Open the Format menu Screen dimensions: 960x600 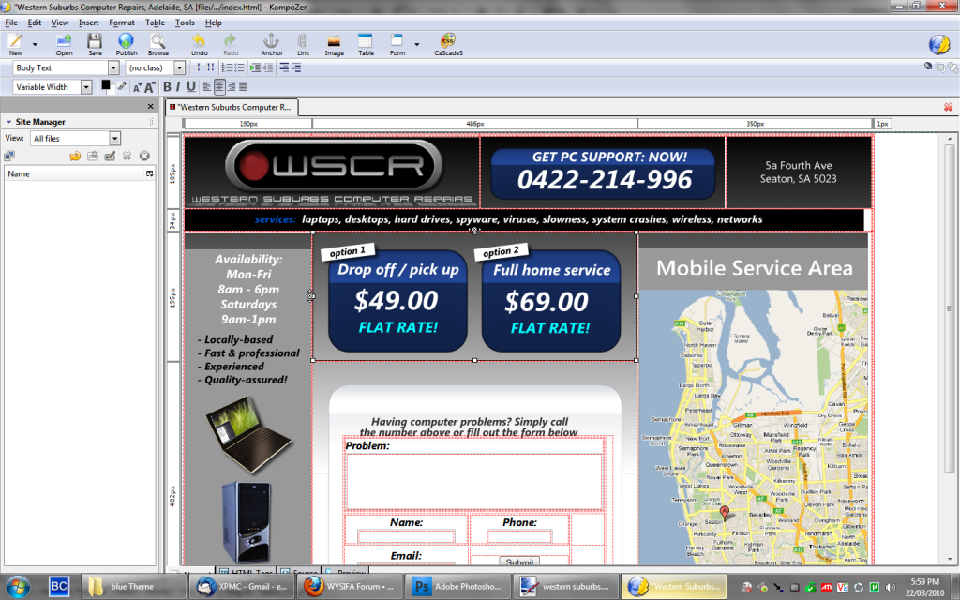pyautogui.click(x=121, y=22)
